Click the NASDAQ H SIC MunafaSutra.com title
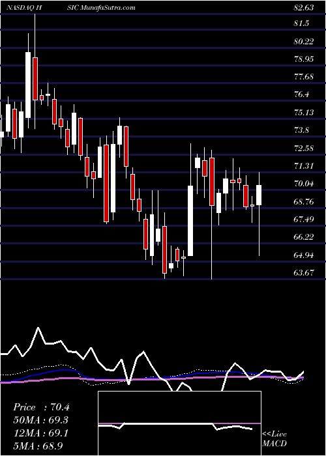Screen dimensions: 326x456 [x=71, y=8]
